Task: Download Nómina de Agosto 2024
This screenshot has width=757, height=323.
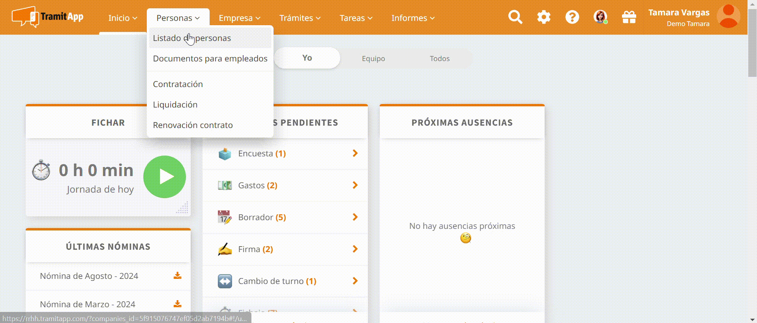Action: tap(178, 276)
